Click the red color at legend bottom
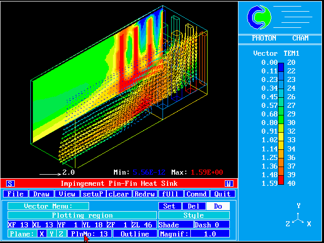324x243 pixels. (281, 182)
